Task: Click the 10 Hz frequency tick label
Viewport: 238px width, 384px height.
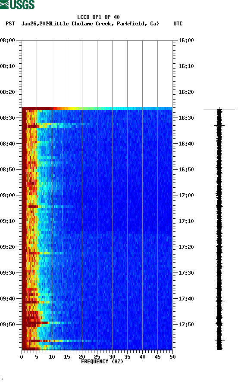Action: coord(52,356)
